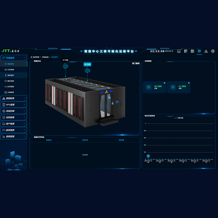The width and height of the screenshot is (218, 218).
Task: Click the 前门烟感 text at panel top-right
Action: [136, 63]
